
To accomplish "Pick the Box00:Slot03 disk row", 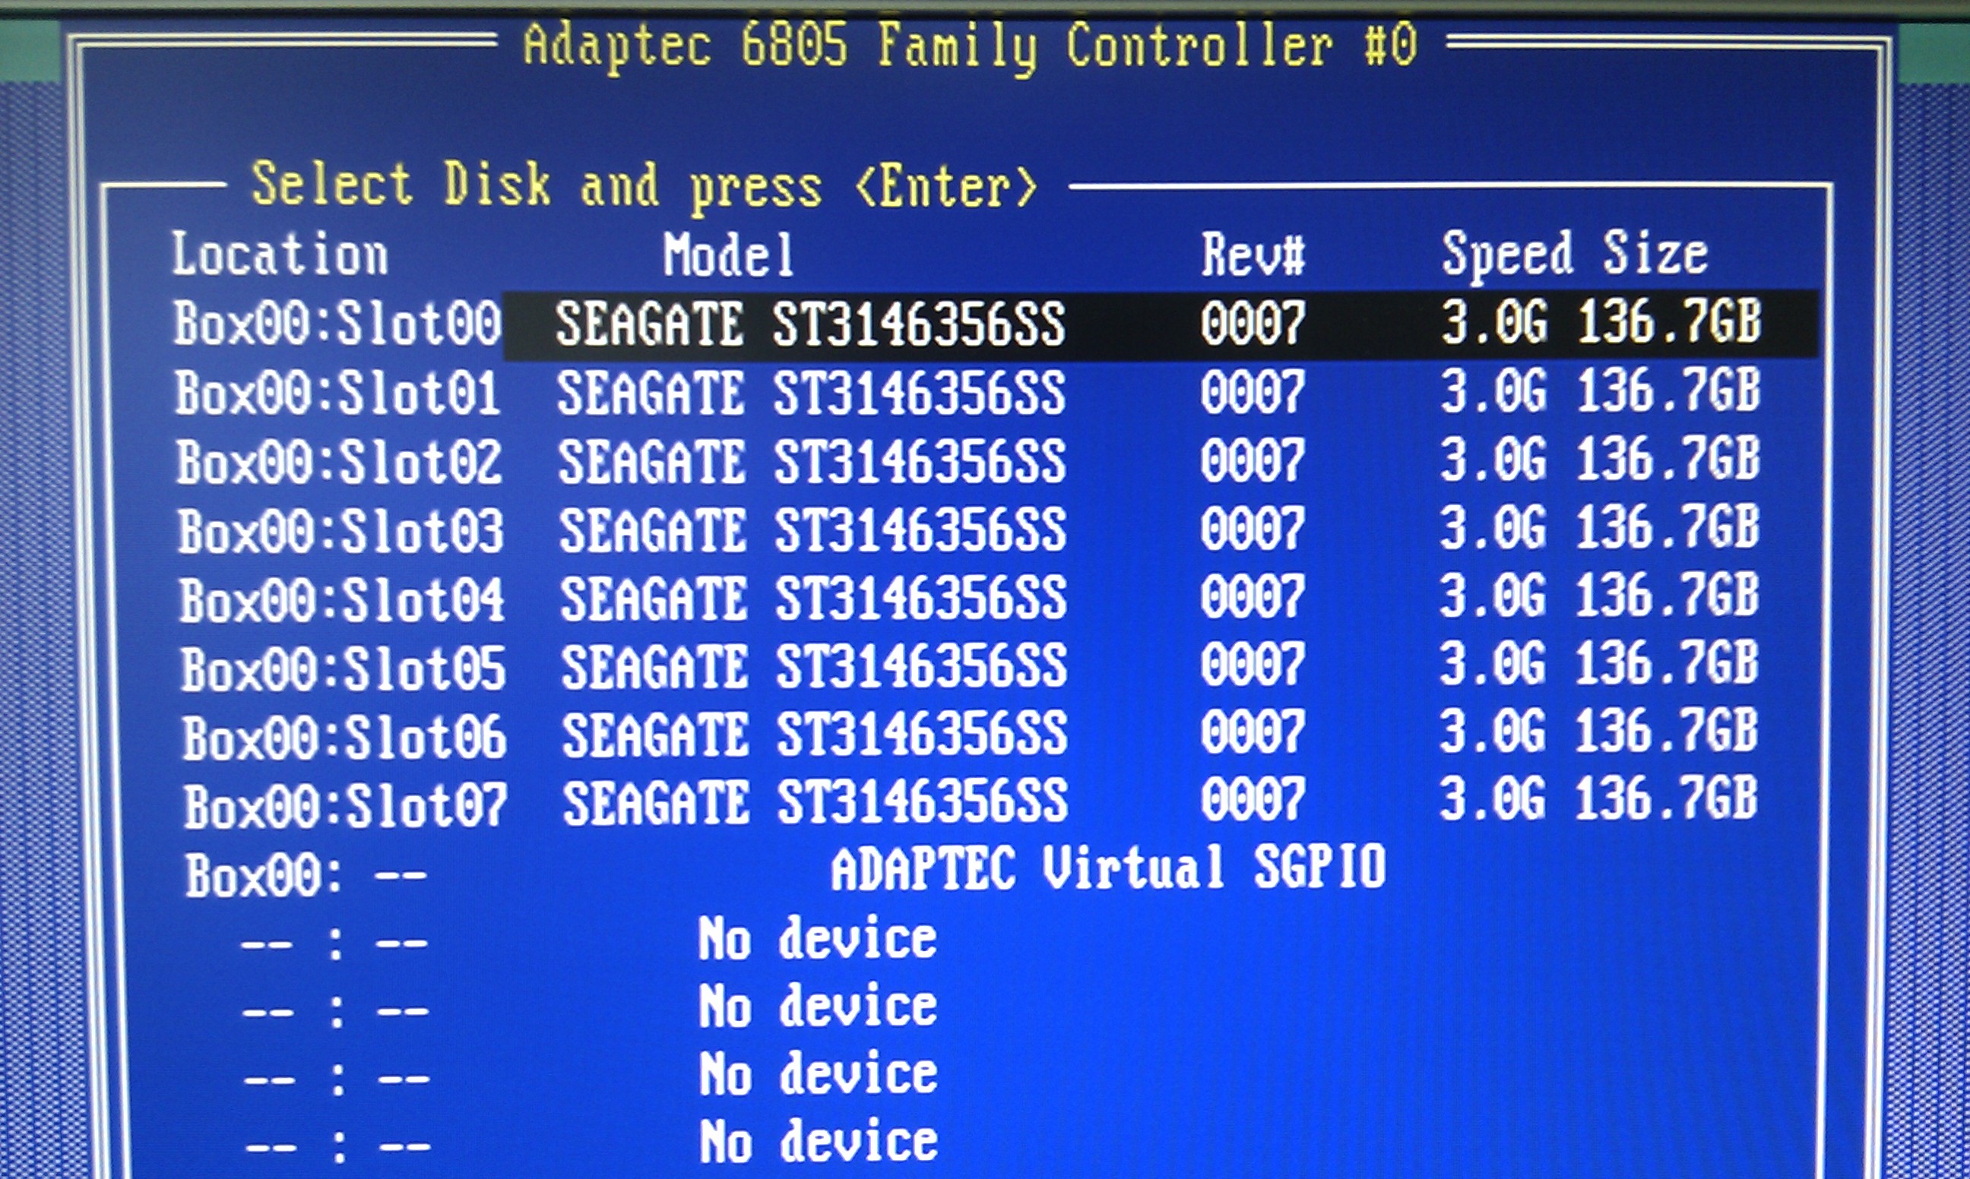I will click(810, 530).
